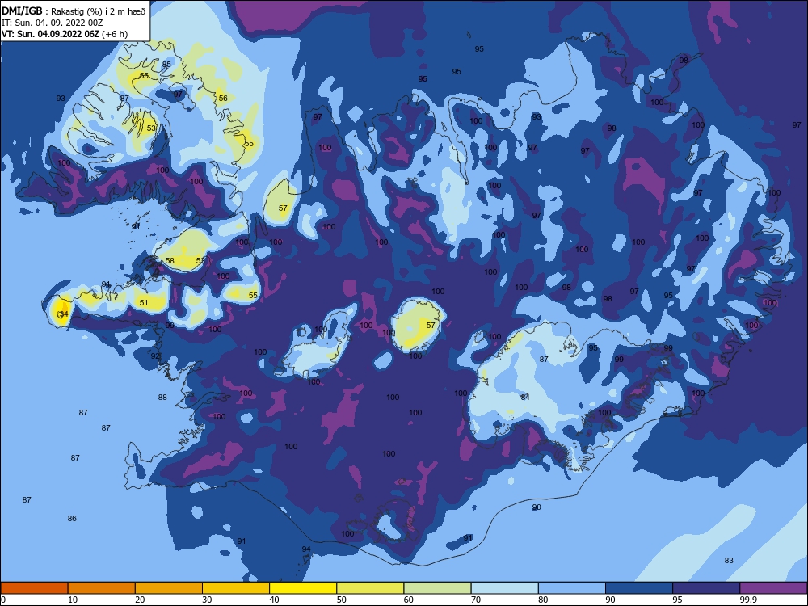Click the '99.9' legend tick label

(x=748, y=600)
